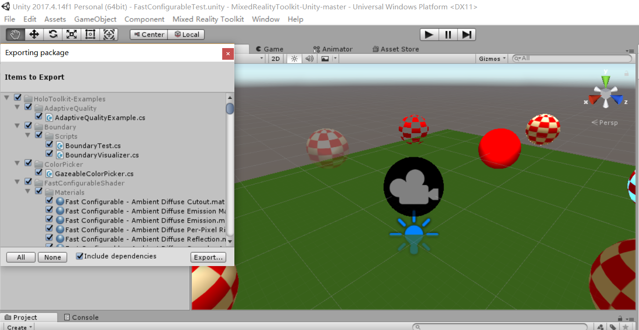Image resolution: width=639 pixels, height=330 pixels.
Task: Click the scene effects image icon
Action: (x=325, y=58)
